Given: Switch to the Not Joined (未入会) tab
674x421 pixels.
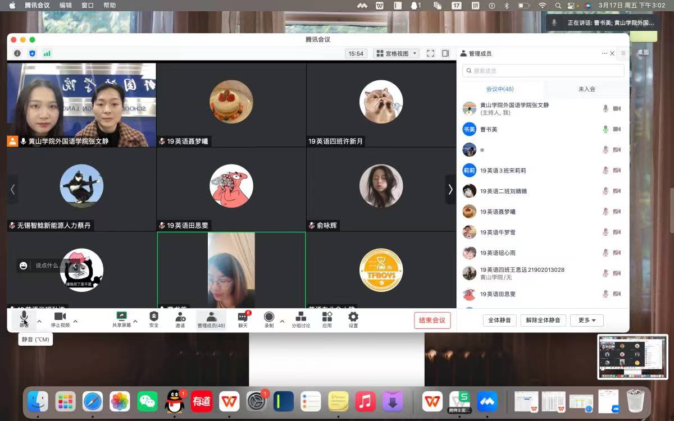Looking at the screenshot, I should tap(586, 89).
